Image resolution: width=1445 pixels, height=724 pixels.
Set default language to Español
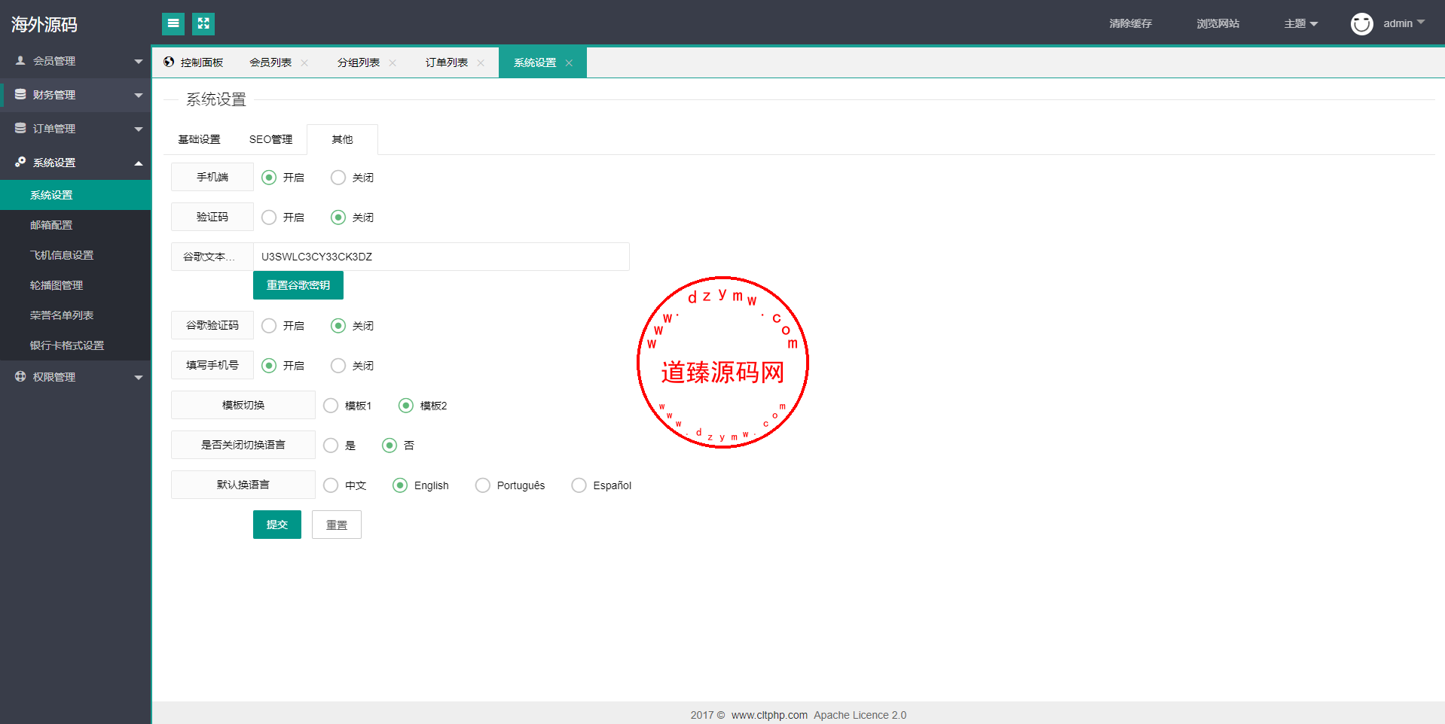(x=579, y=485)
